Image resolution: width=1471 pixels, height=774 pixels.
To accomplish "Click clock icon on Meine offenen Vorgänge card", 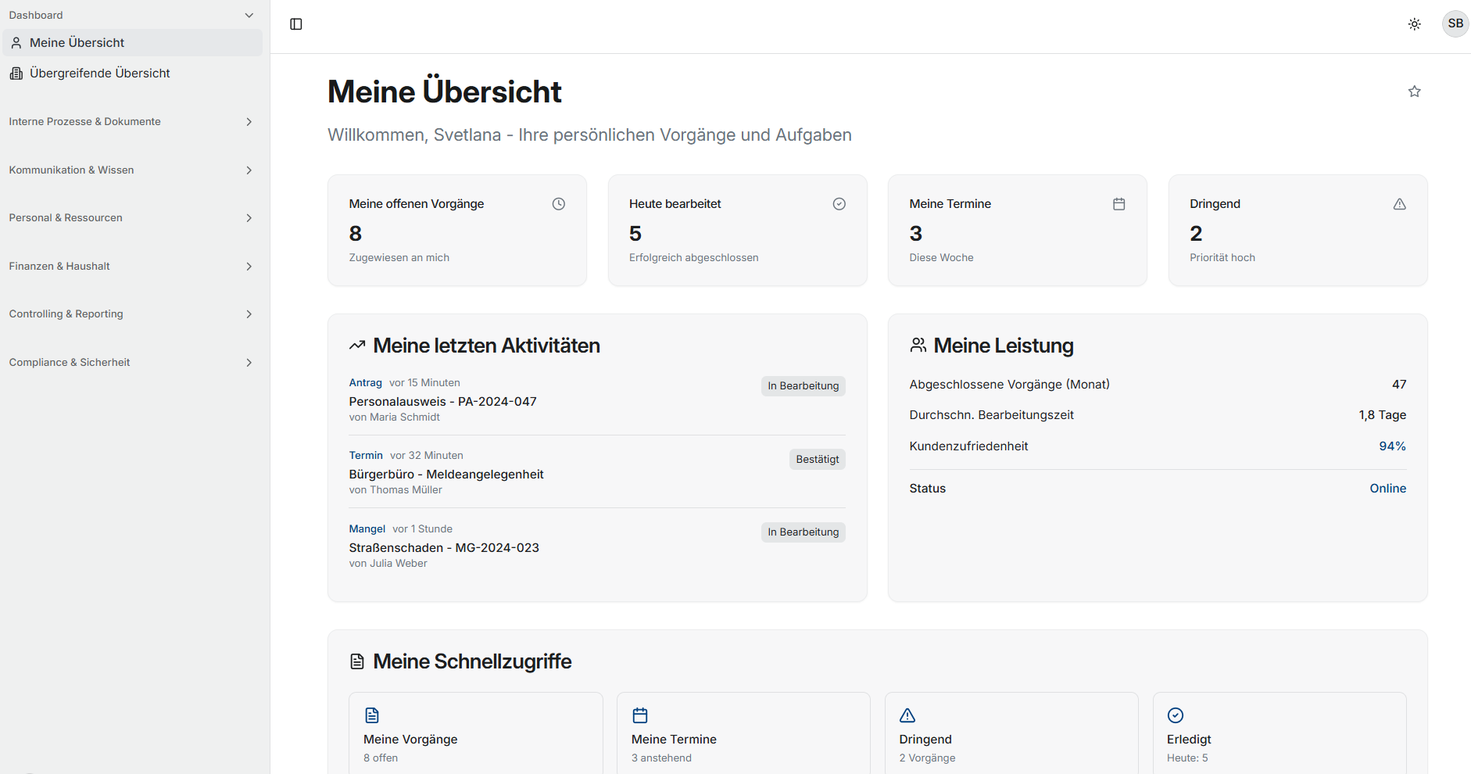I will 559,204.
